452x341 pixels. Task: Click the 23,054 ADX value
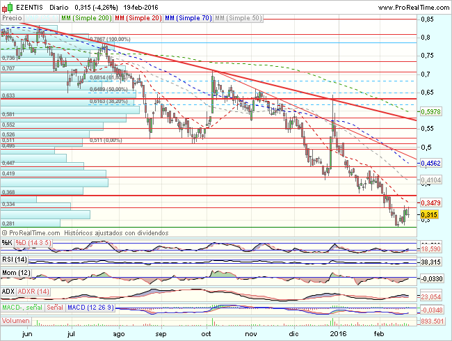[x=430, y=297]
